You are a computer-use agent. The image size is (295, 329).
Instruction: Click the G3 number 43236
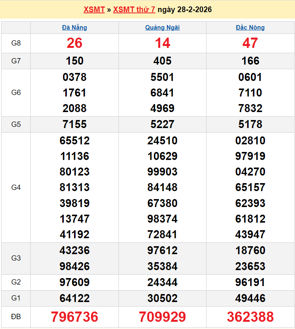[x=74, y=250]
